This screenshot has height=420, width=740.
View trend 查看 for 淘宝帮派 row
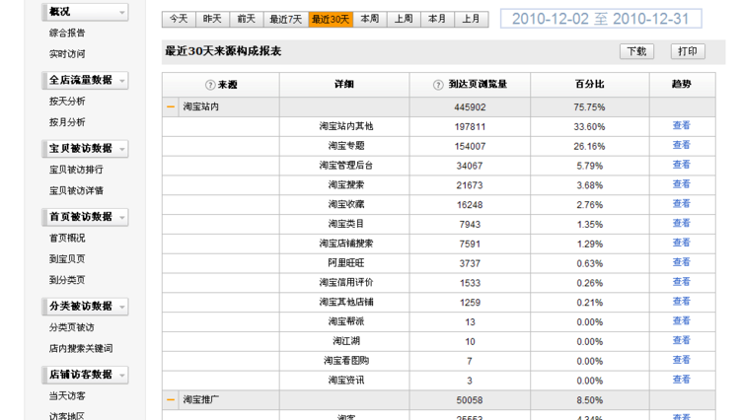682,321
